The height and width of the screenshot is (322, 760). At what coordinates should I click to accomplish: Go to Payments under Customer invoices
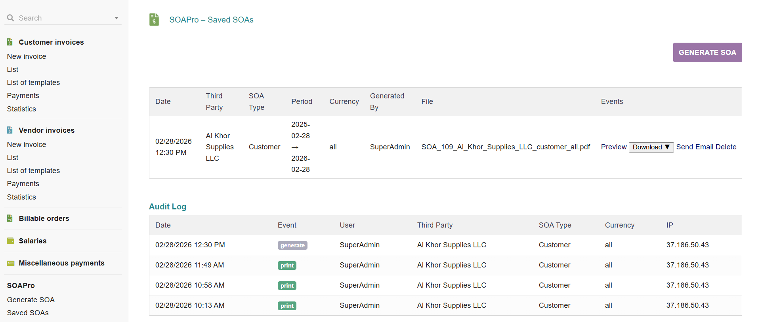click(x=23, y=95)
